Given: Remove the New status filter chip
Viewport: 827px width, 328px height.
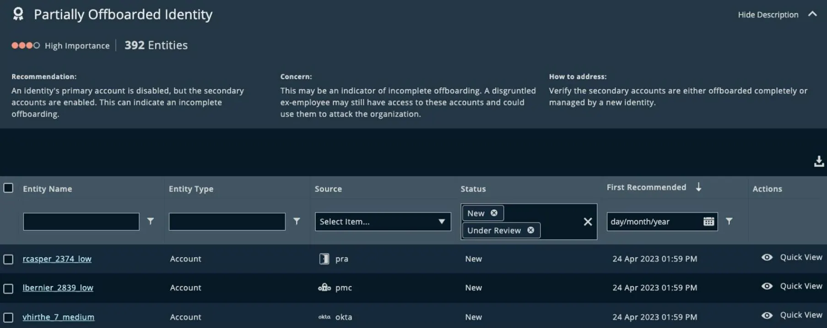Looking at the screenshot, I should tap(494, 213).
